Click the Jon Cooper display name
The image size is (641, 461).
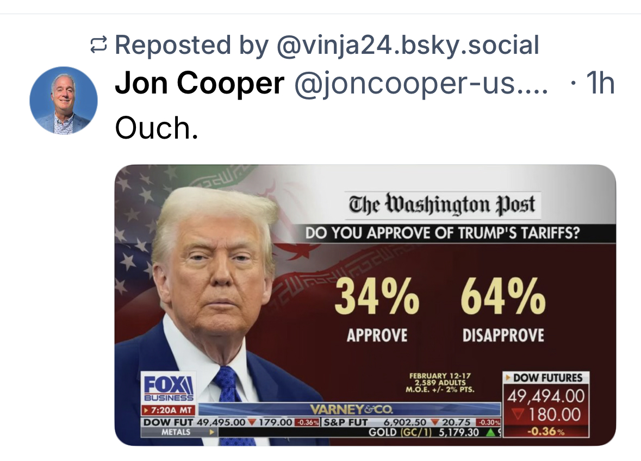point(200,83)
